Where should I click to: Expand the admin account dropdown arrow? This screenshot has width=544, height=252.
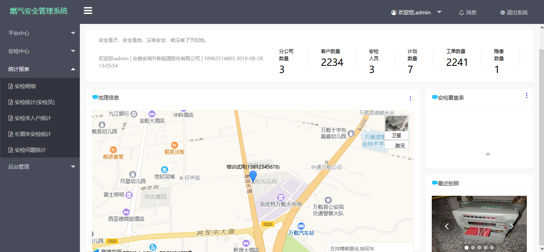pos(439,12)
